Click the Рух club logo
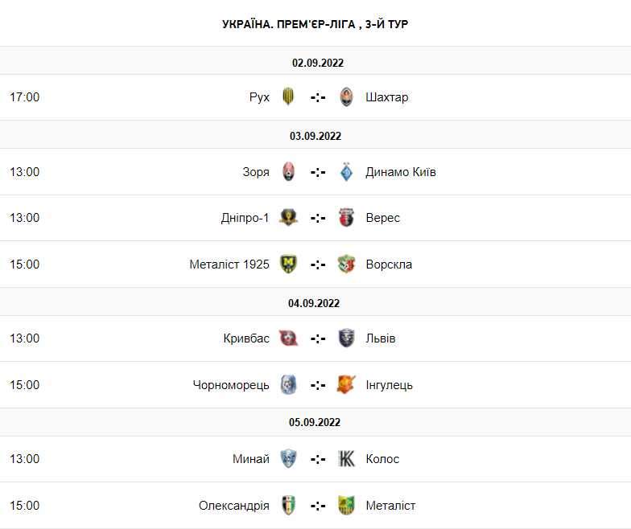 pos(288,97)
